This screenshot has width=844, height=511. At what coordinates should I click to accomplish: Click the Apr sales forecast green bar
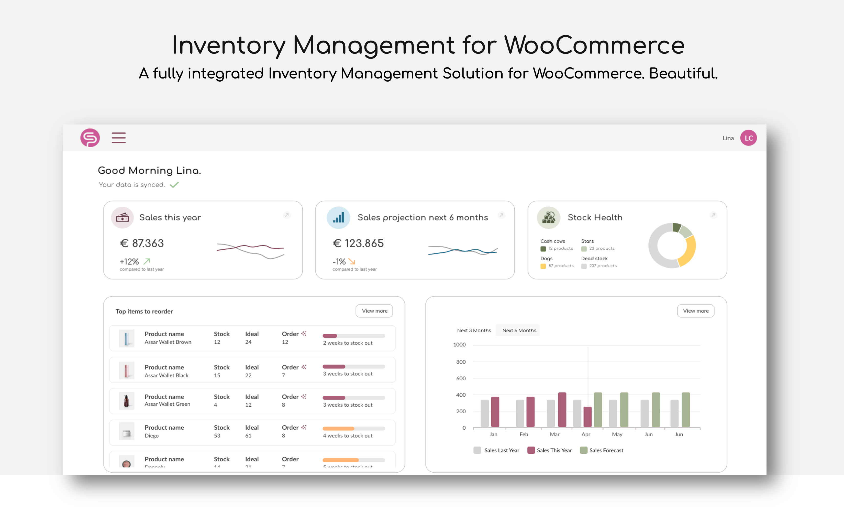tap(598, 410)
